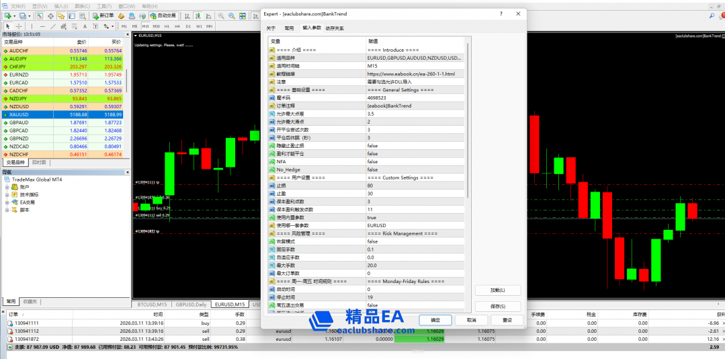Click the 新订单 (New Order) toolbar icon
The width and height of the screenshot is (725, 359).
coord(104,15)
